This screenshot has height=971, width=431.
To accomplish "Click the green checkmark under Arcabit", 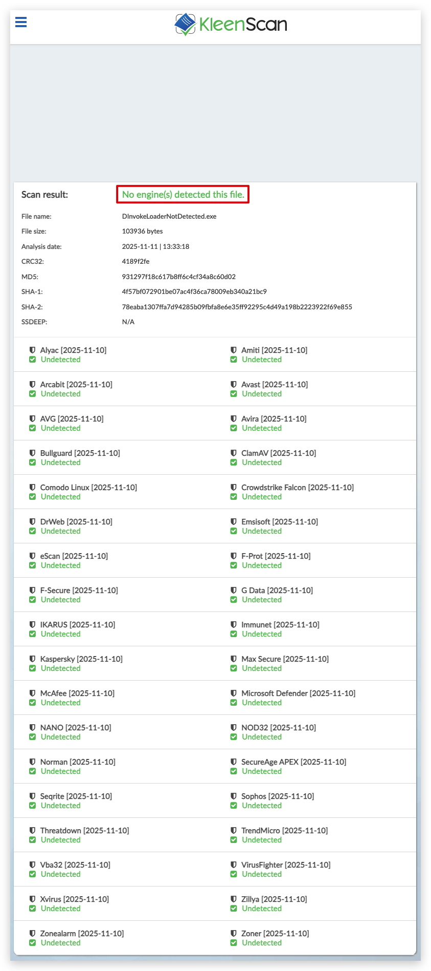I will point(32,394).
